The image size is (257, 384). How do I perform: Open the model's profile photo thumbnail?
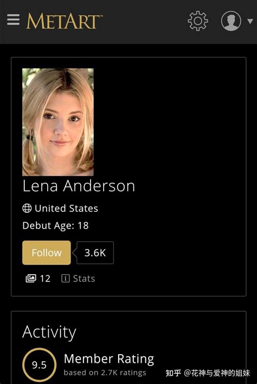[x=58, y=122]
